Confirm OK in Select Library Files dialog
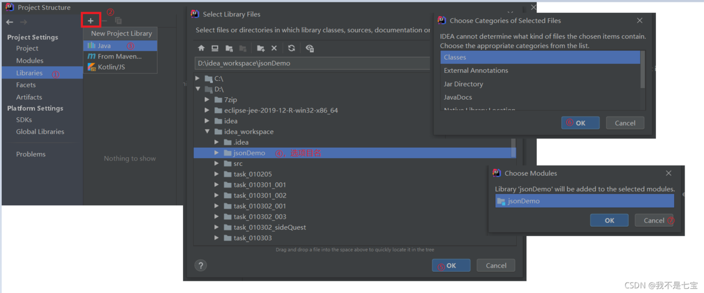 pos(451,265)
